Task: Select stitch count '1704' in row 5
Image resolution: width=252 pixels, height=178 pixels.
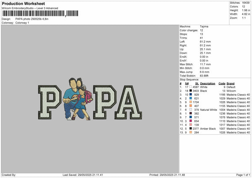Action: click(x=196, y=102)
